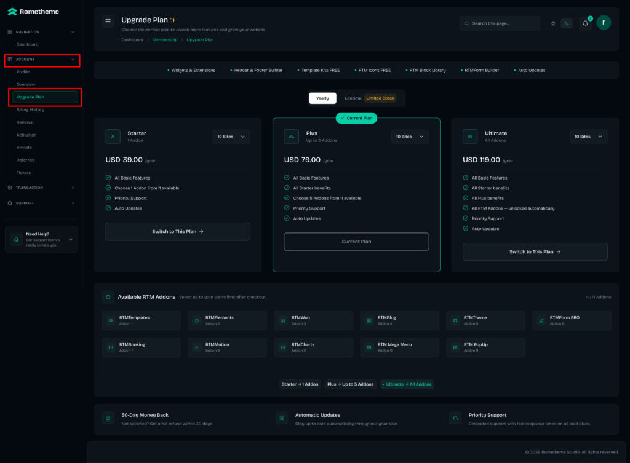
Task: Open Renewal in sidebar
Action: (25, 122)
